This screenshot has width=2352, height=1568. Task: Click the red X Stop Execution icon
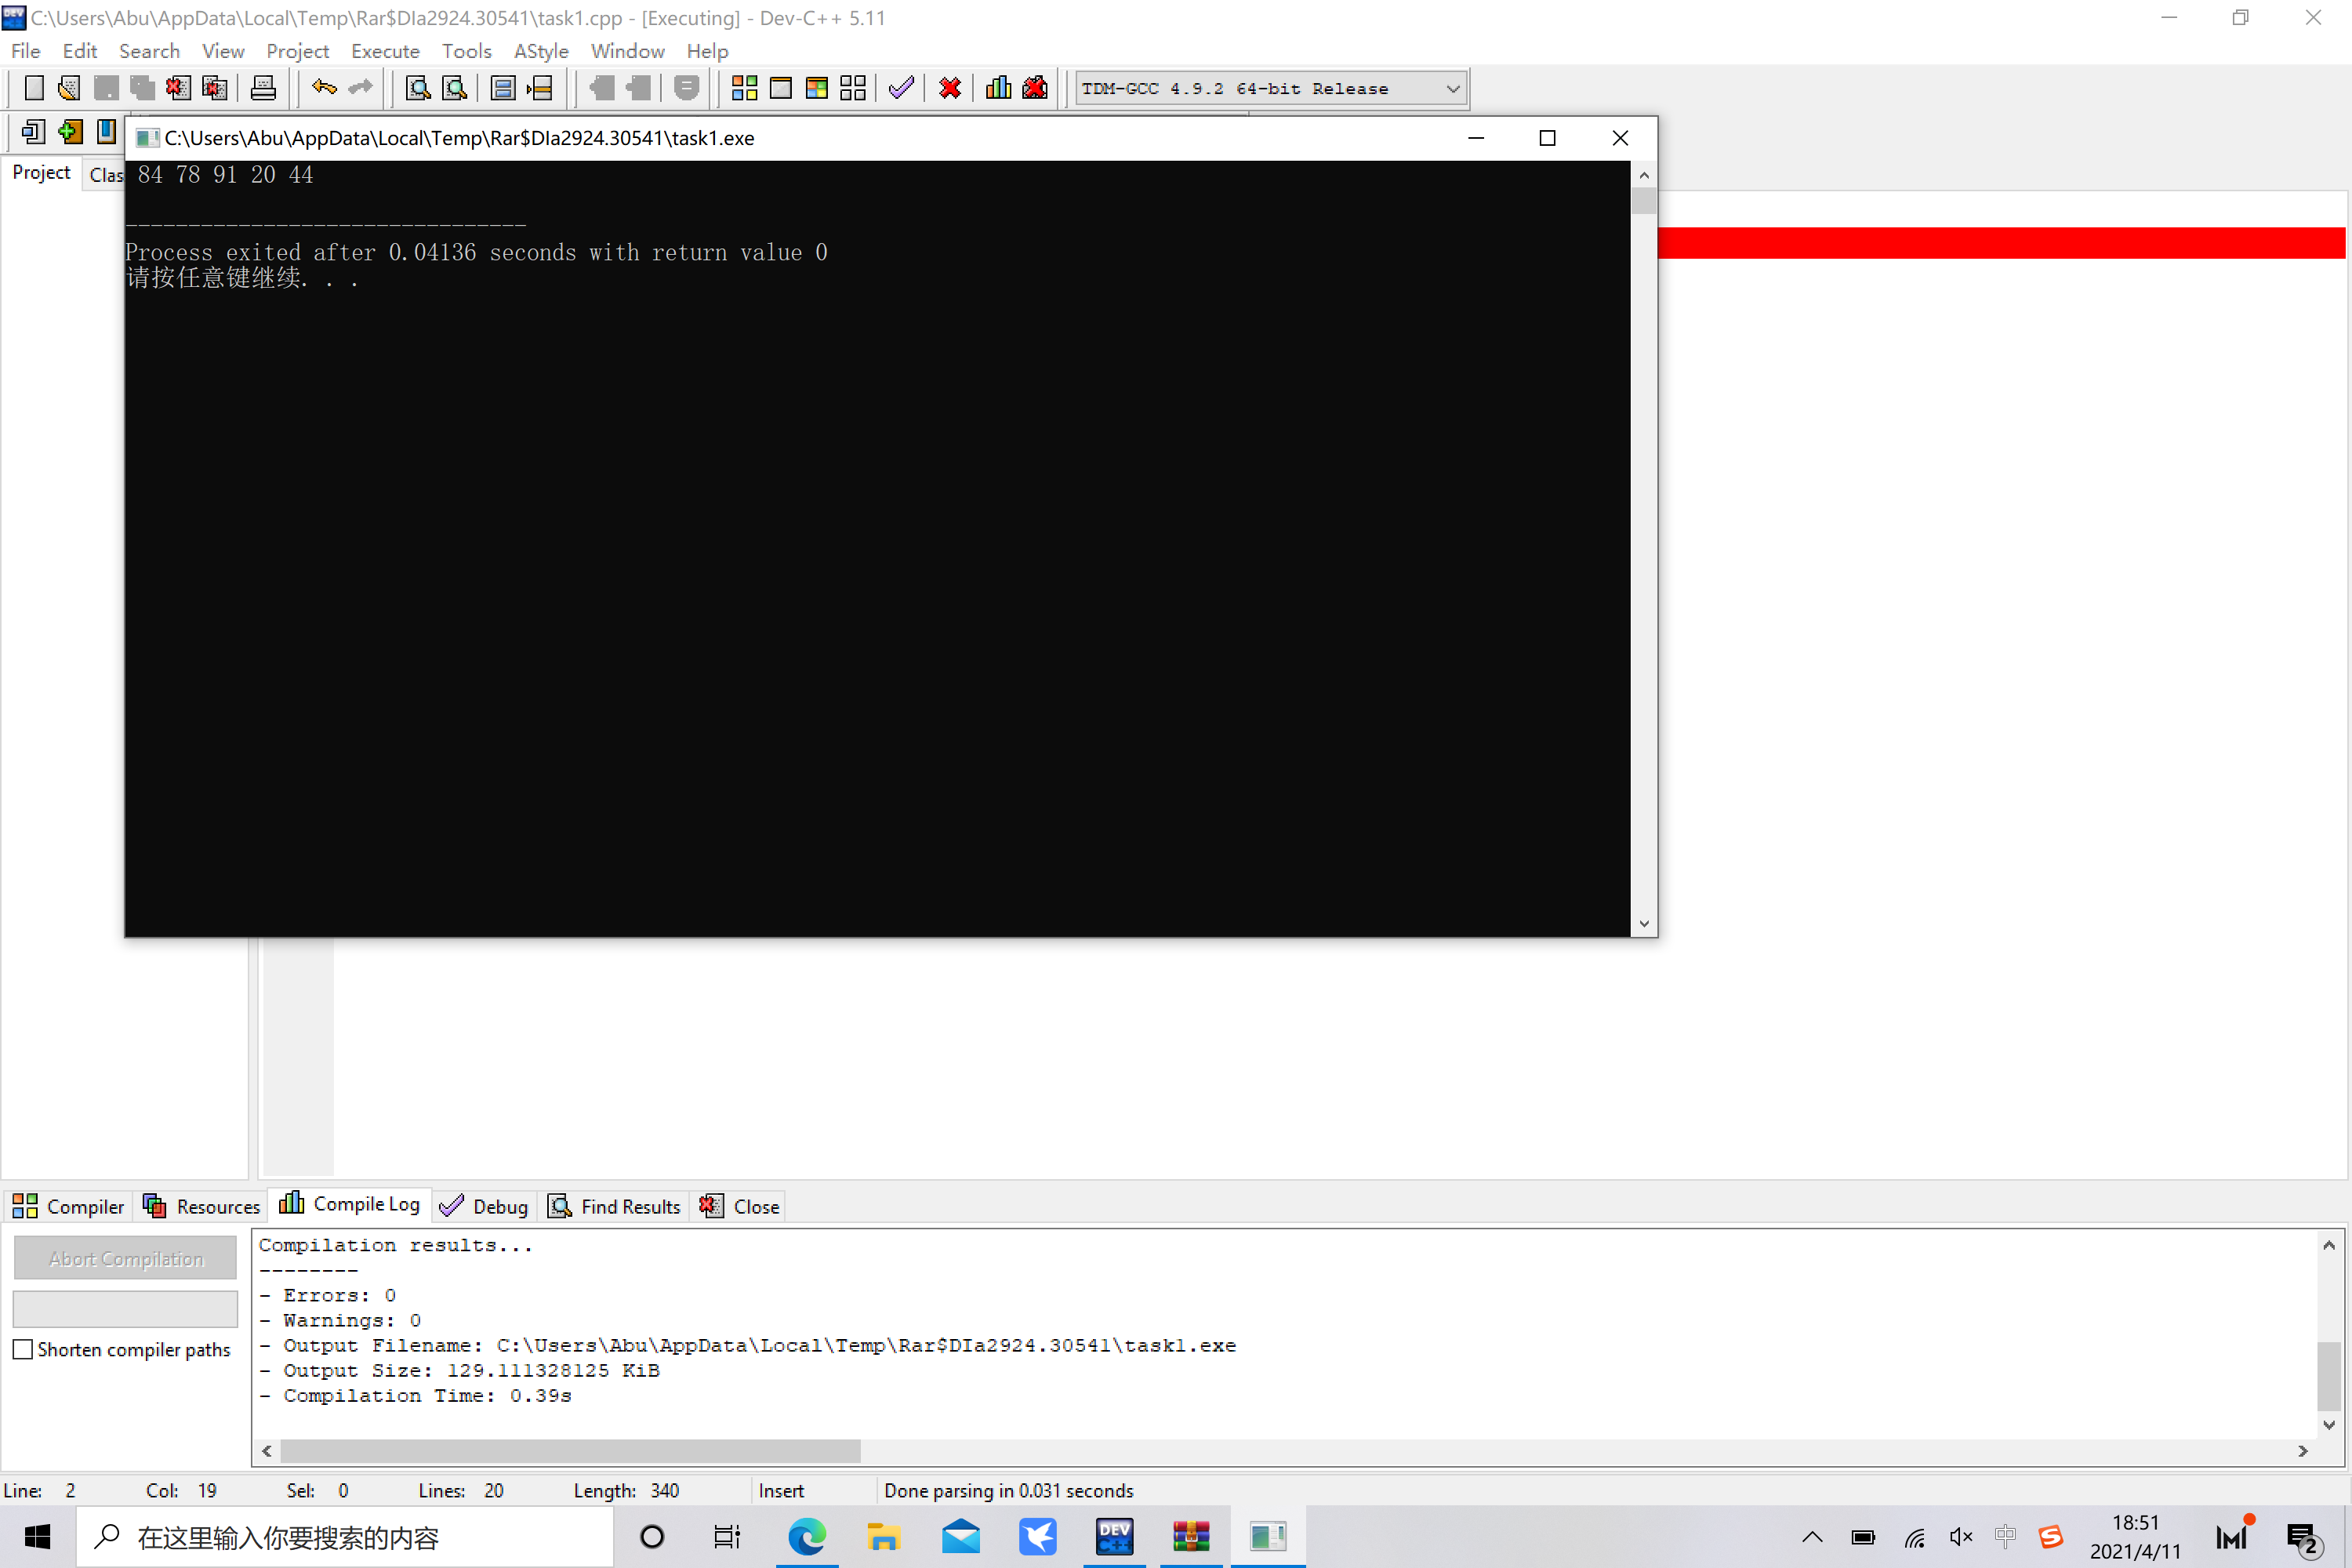[x=950, y=88]
